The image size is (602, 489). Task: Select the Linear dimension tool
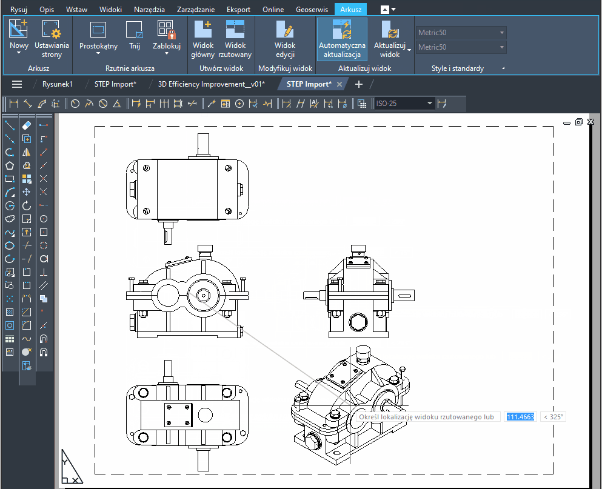pos(14,104)
